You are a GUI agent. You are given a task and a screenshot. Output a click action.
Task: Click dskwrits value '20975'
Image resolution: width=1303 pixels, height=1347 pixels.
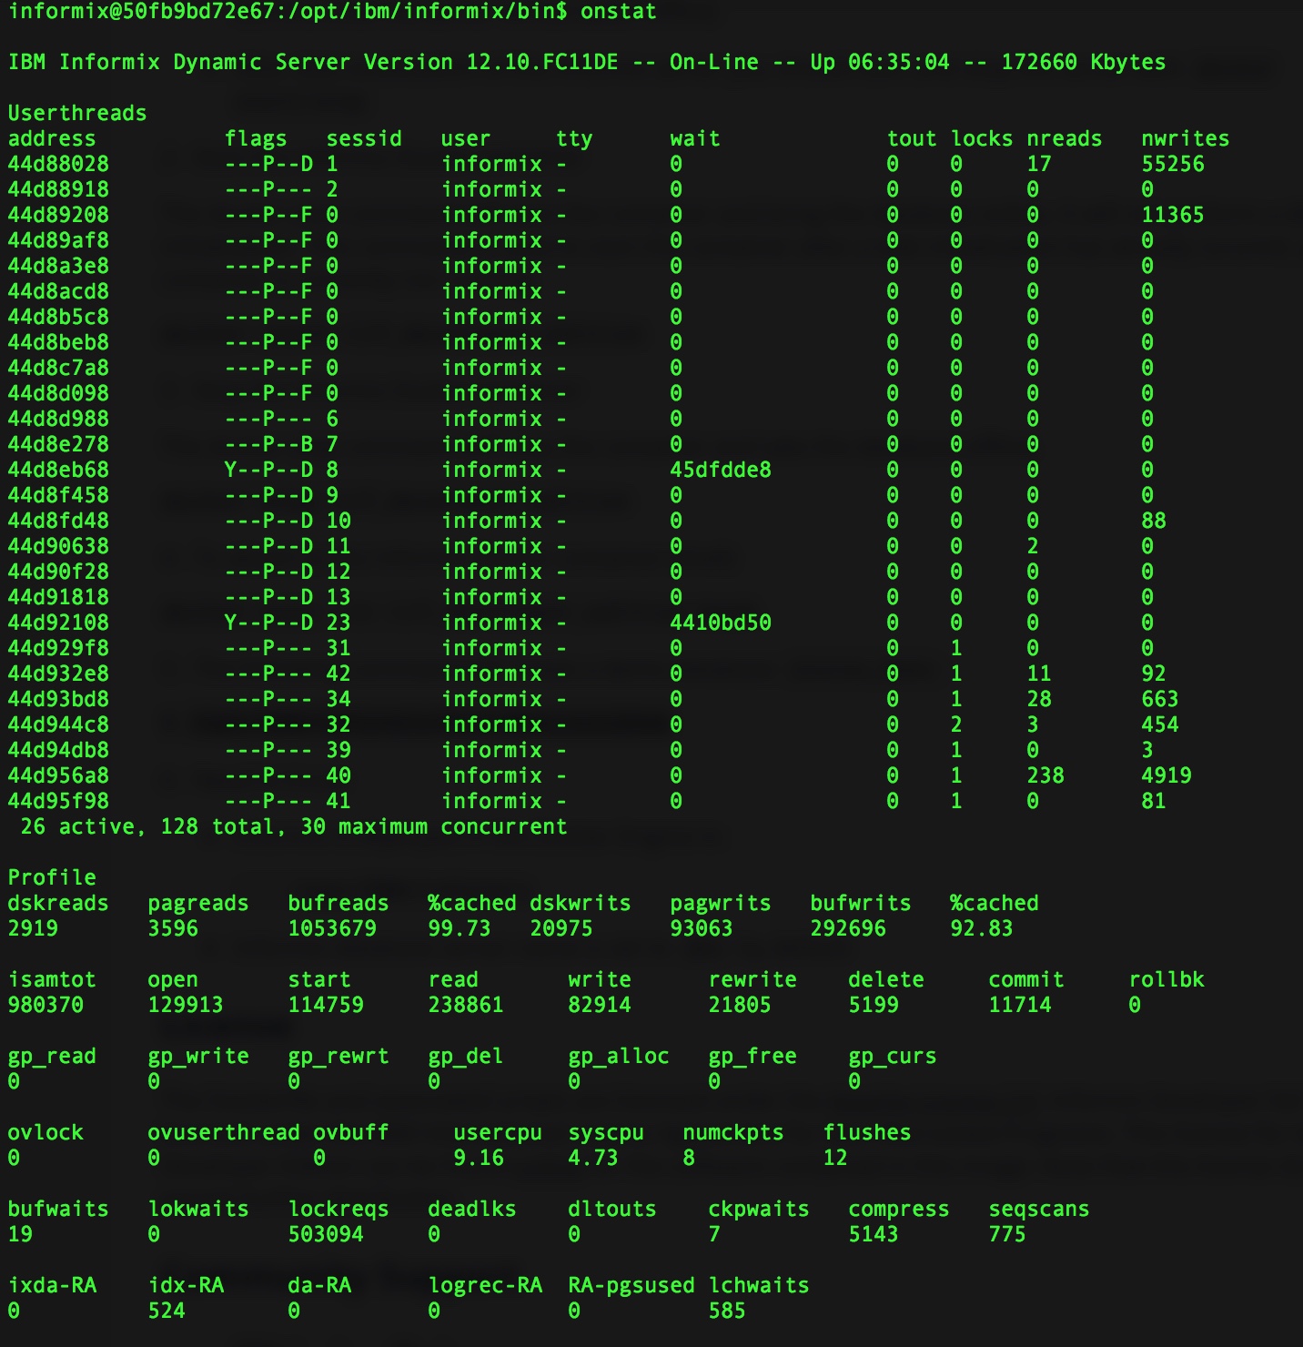[561, 928]
